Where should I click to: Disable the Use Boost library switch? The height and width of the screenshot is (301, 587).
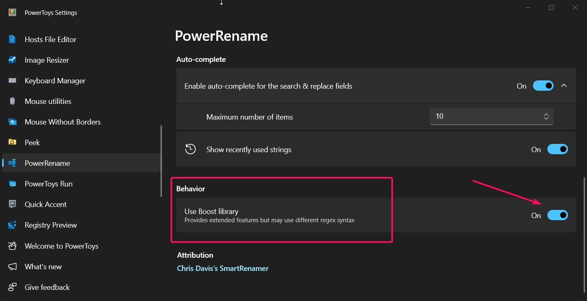point(558,215)
